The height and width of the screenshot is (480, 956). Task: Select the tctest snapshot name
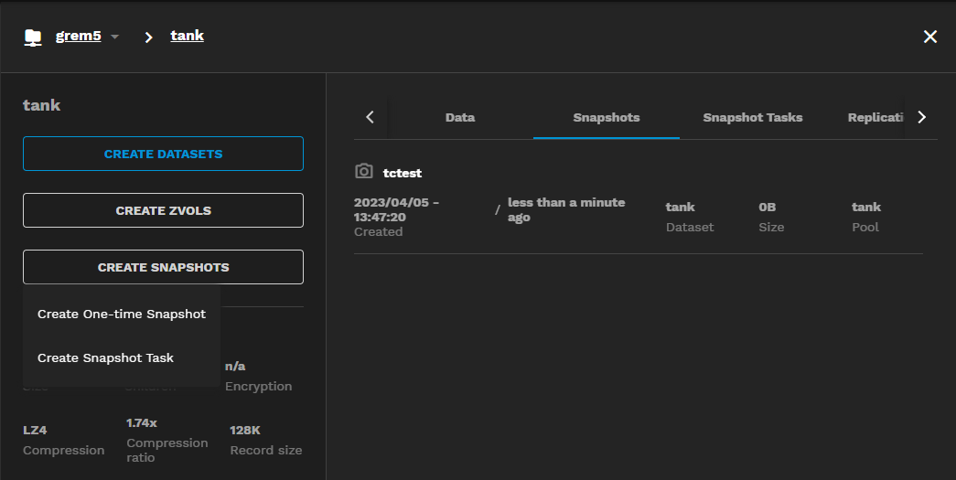403,173
